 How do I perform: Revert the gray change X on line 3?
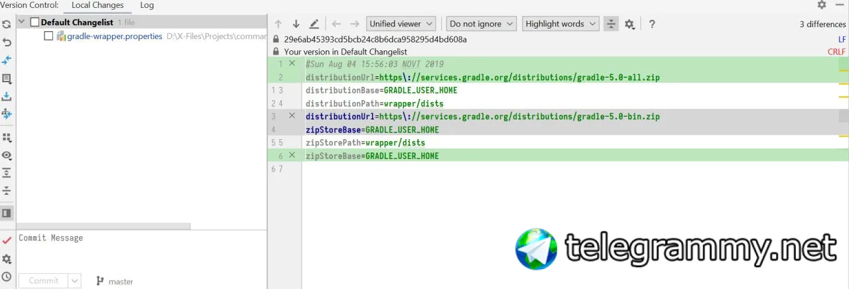[x=292, y=115]
